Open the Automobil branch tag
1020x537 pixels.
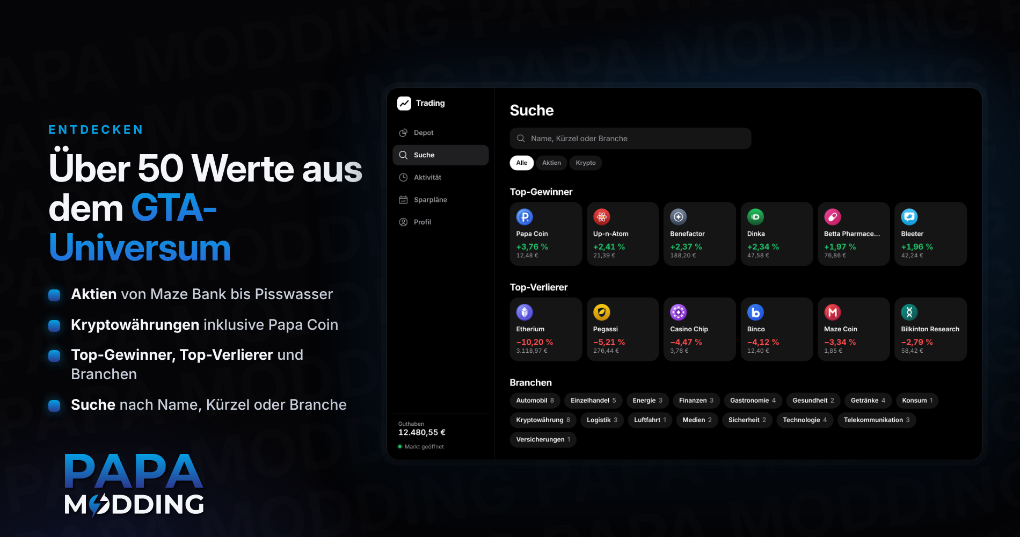[x=535, y=401]
